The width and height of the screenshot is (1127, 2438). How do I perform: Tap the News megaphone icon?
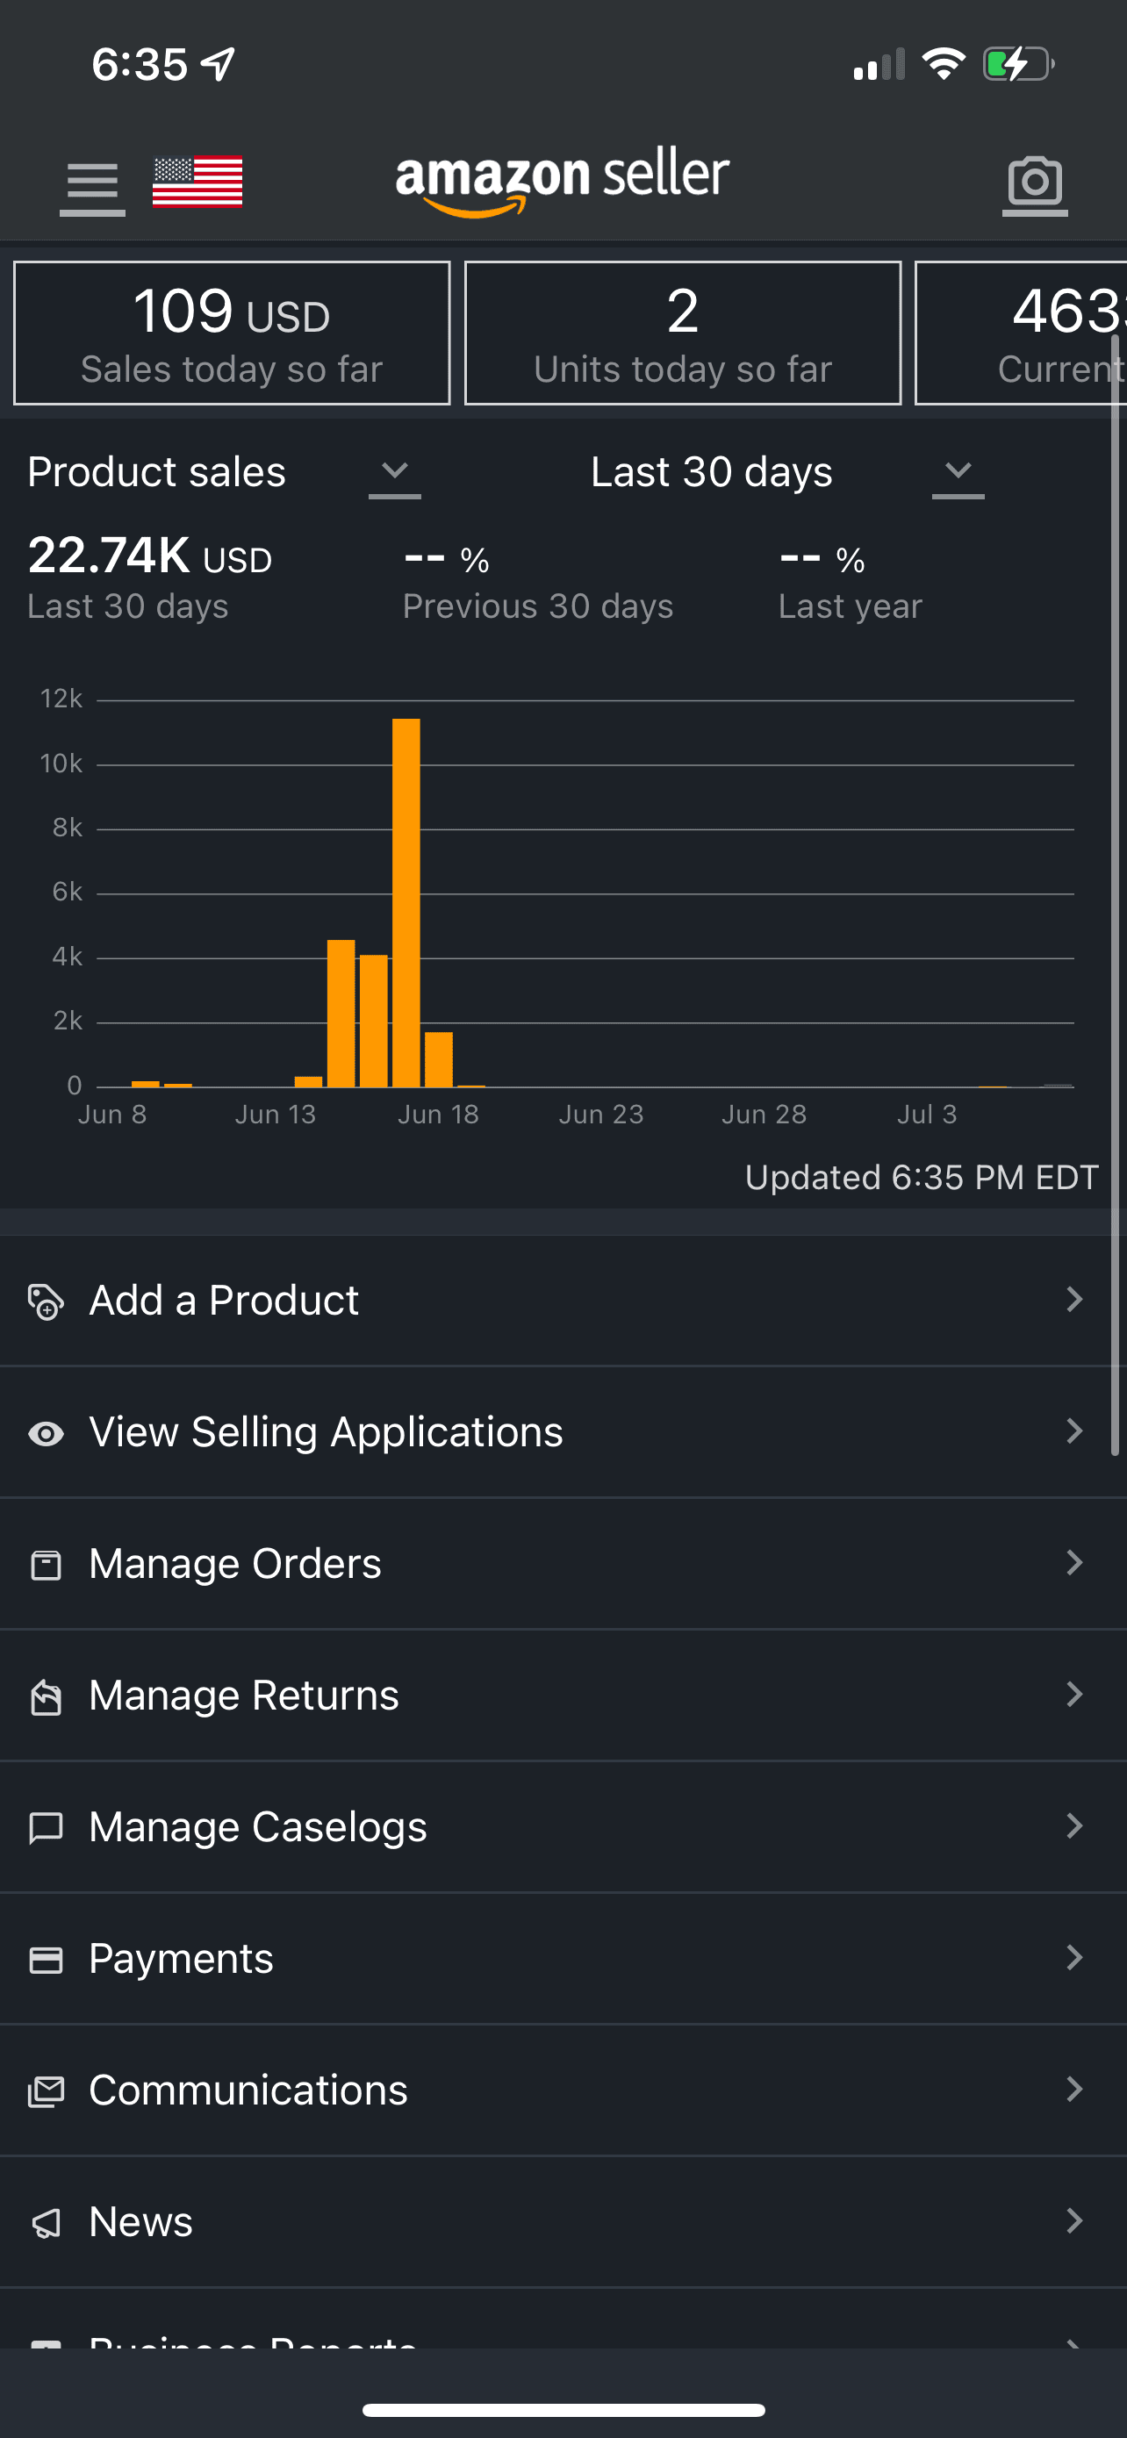pos(46,2222)
